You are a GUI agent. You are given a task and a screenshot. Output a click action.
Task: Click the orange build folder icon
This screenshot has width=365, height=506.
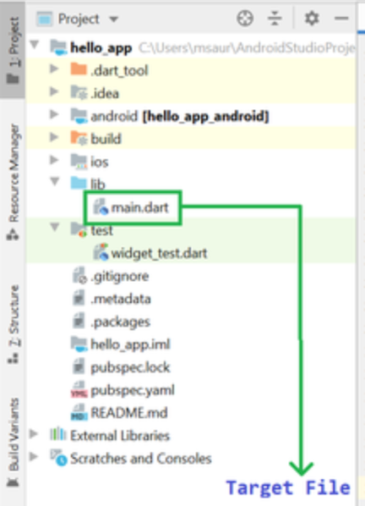pyautogui.click(x=79, y=138)
